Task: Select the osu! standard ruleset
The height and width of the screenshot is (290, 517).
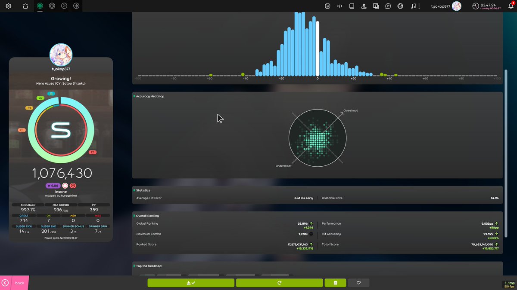Action: click(x=40, y=6)
